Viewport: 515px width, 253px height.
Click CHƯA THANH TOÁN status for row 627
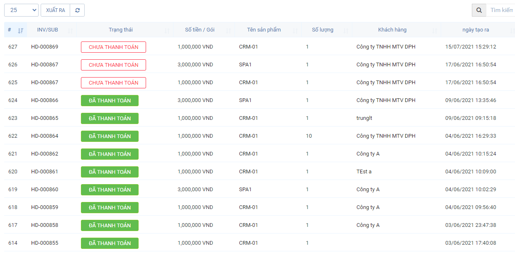(113, 47)
